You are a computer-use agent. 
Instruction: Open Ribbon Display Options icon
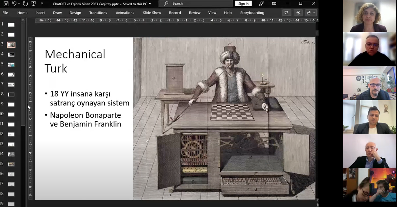274,4
